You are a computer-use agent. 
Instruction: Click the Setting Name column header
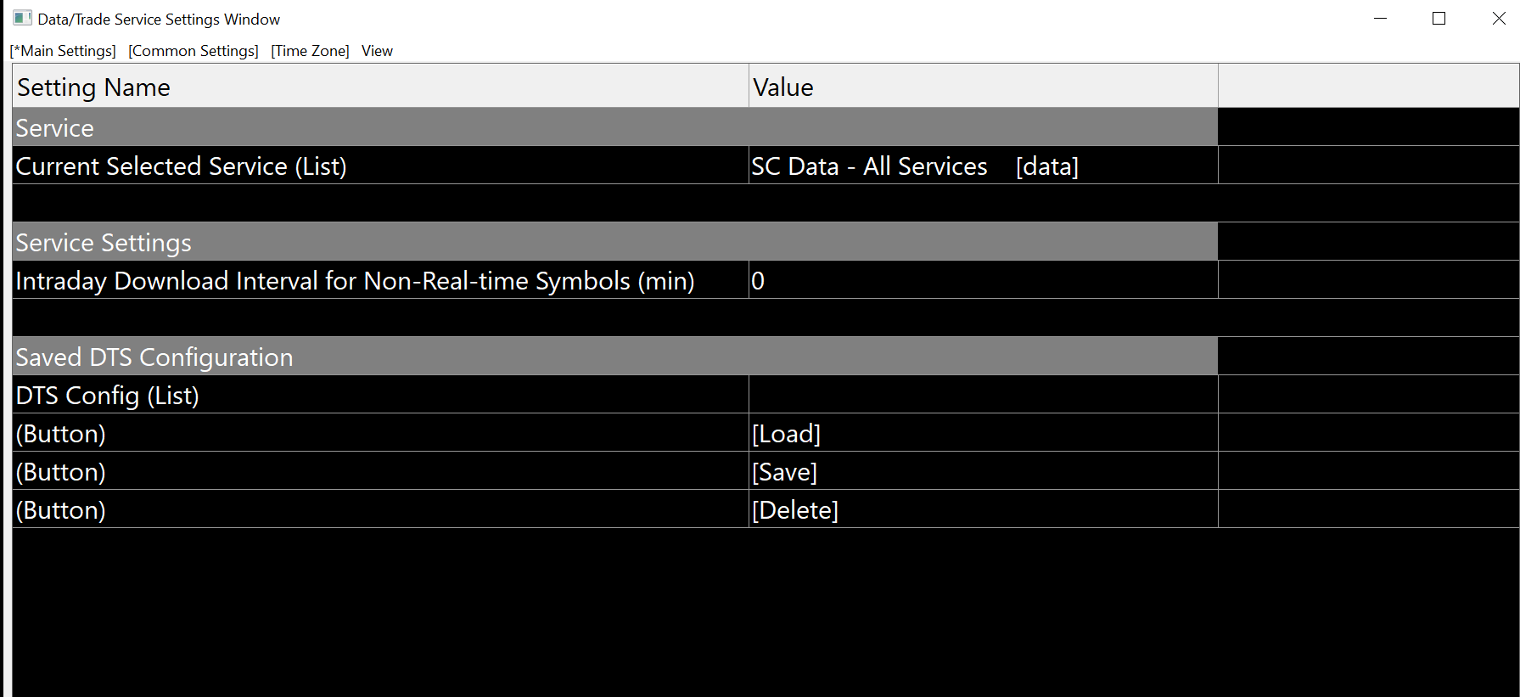(x=380, y=87)
